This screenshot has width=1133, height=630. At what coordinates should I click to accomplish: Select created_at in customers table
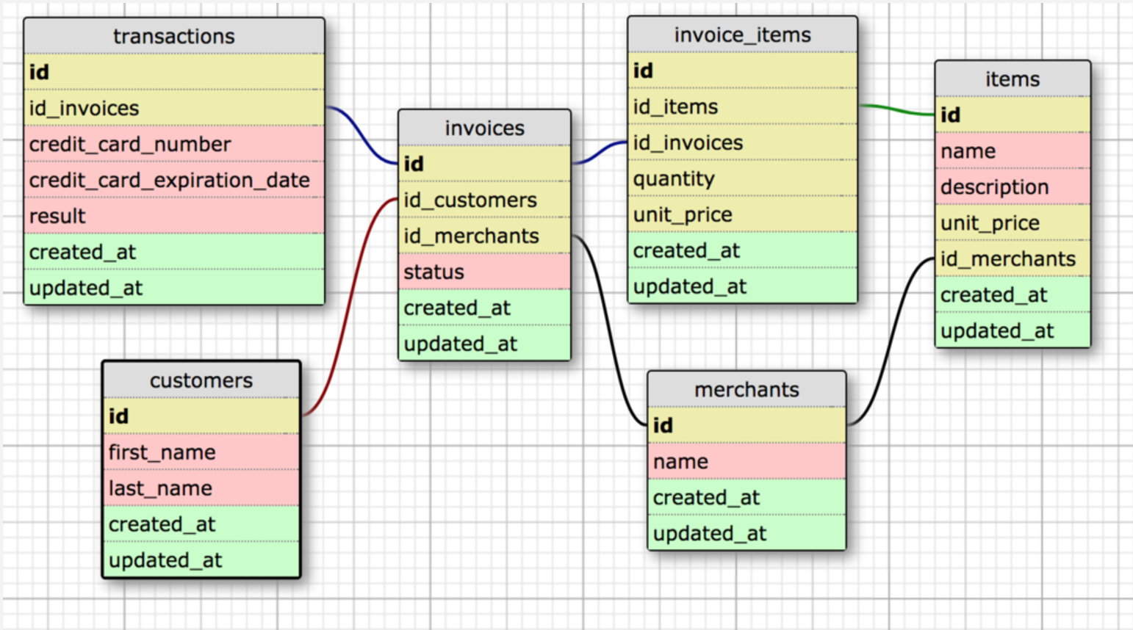(x=201, y=524)
